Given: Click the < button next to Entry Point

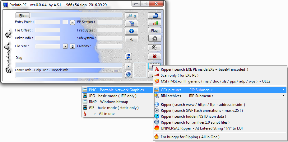Looking at the screenshot, I should click(72, 22).
